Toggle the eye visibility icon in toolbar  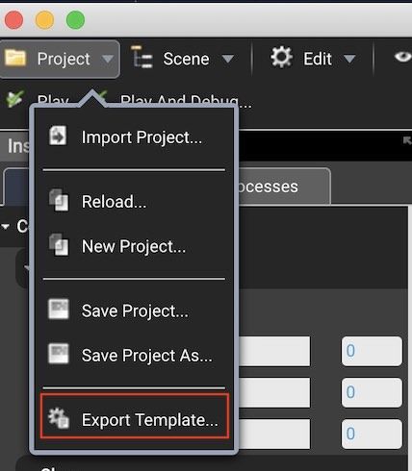[402, 57]
